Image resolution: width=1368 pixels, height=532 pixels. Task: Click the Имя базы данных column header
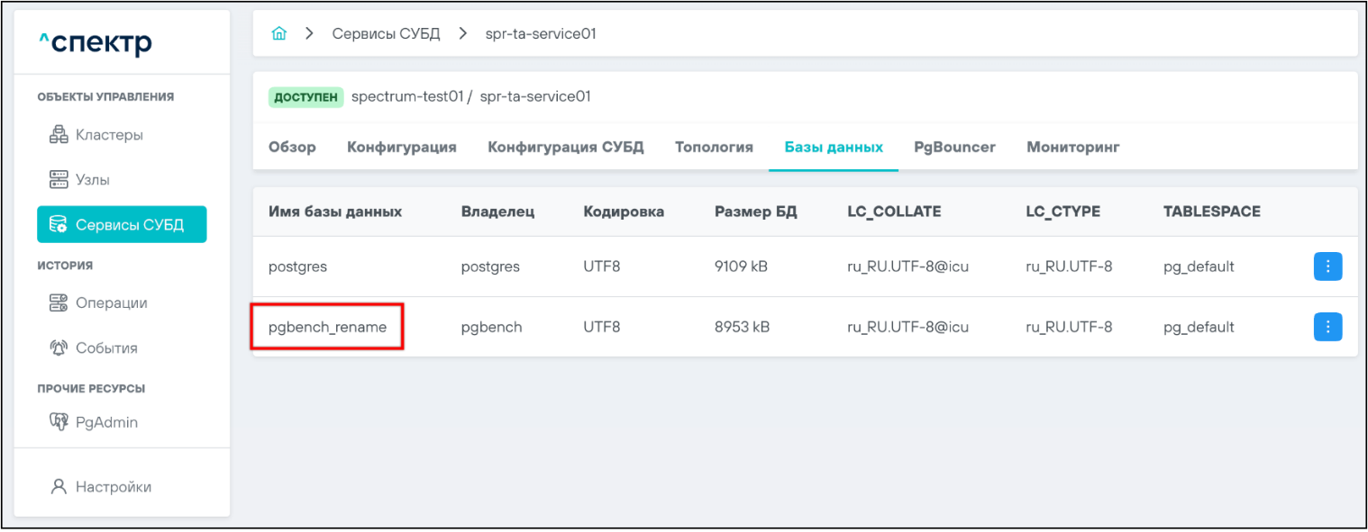point(335,212)
